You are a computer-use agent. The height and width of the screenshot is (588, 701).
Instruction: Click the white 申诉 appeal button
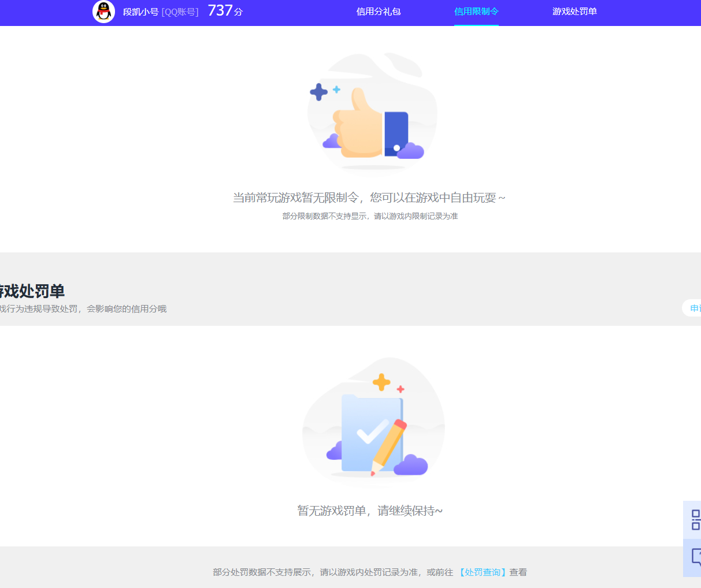point(693,308)
